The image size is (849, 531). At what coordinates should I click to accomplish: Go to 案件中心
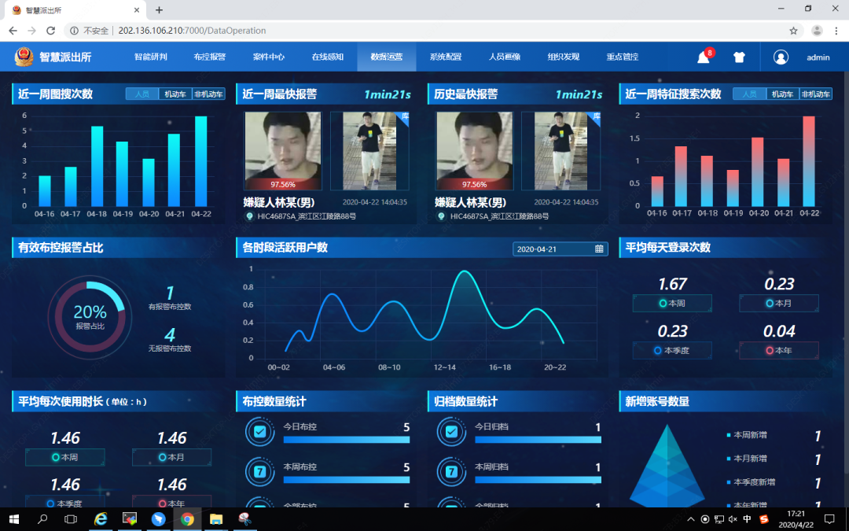pyautogui.click(x=269, y=57)
